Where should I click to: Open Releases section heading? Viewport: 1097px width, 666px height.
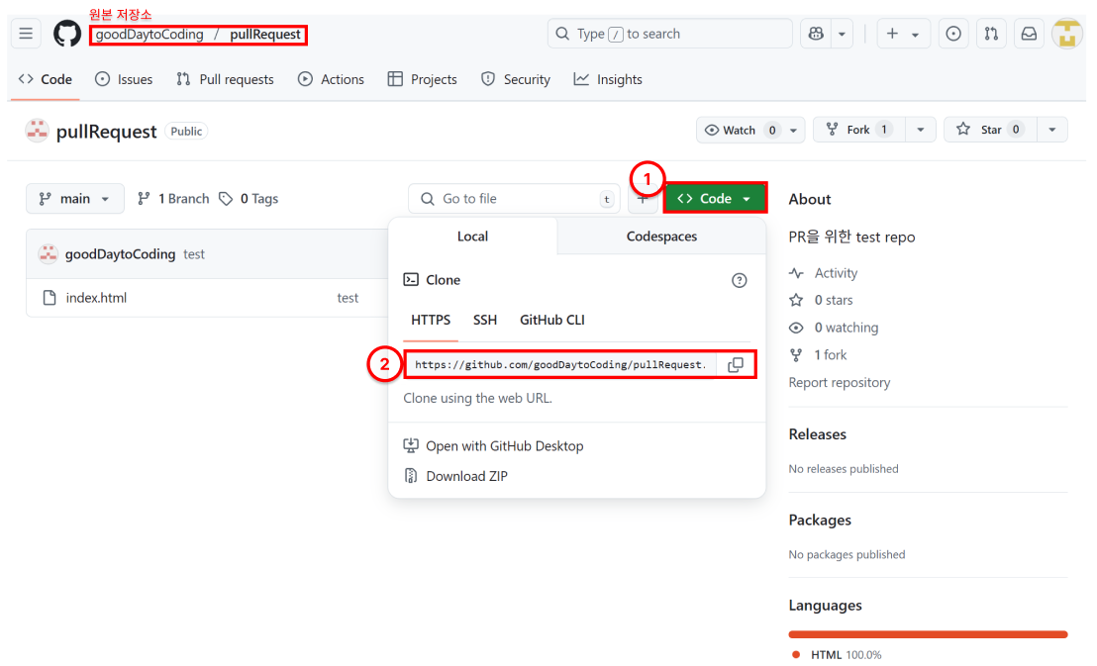(817, 434)
